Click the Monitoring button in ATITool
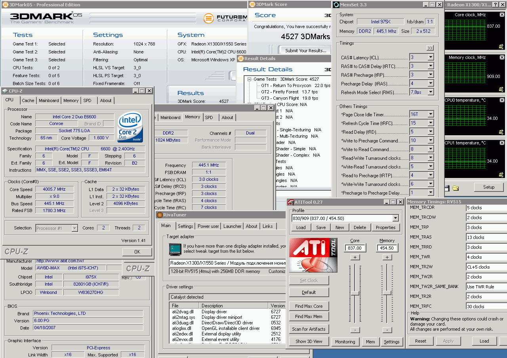507x358 pixels. point(345,342)
